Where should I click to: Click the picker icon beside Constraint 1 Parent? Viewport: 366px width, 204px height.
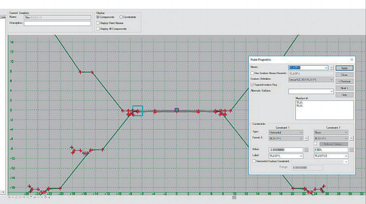306,139
